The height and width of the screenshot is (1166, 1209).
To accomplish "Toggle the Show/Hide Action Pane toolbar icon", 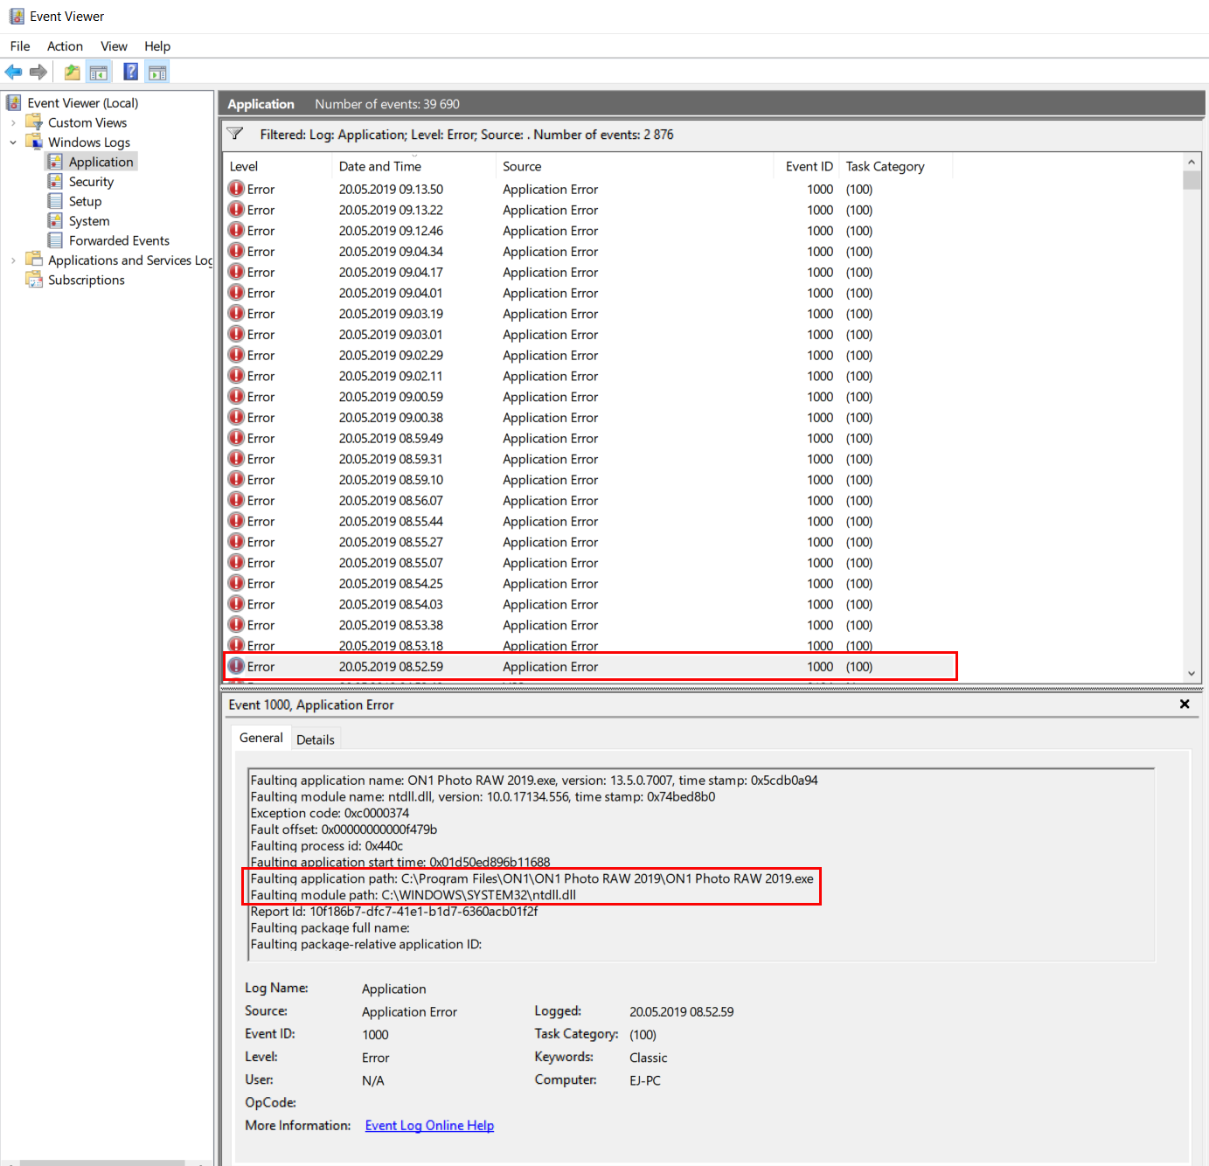I will (x=157, y=73).
